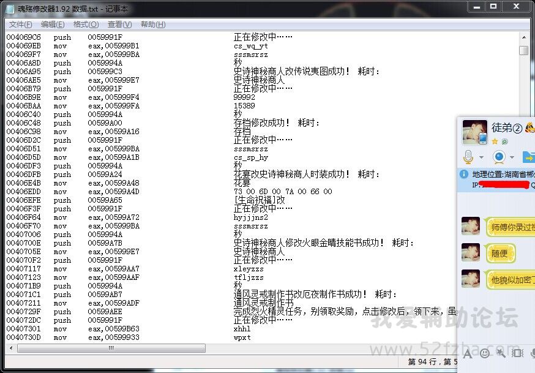
Task: Click the horizontal scrollbar thumb
Action: click(x=111, y=348)
